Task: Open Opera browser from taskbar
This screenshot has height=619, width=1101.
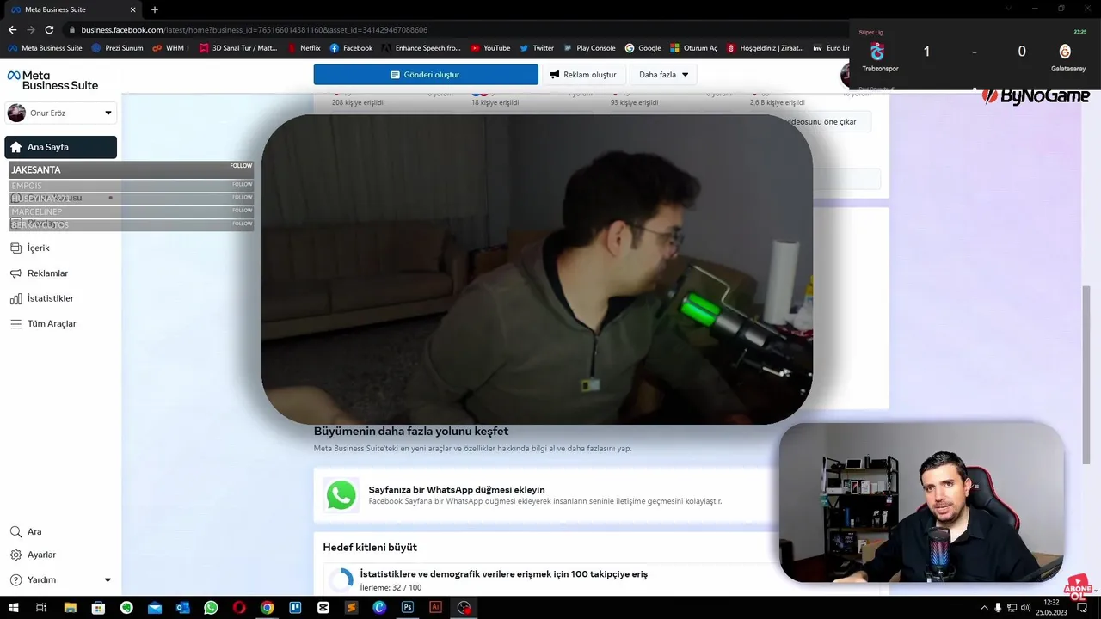Action: point(239,608)
